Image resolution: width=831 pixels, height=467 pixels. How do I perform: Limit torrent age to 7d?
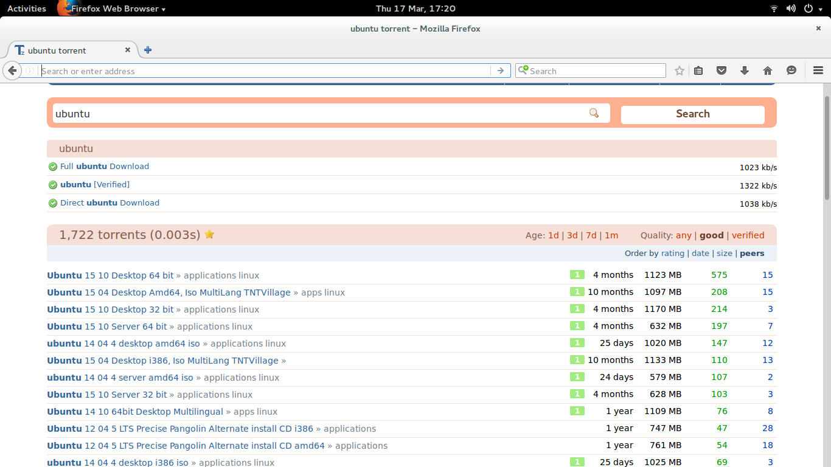(x=591, y=235)
